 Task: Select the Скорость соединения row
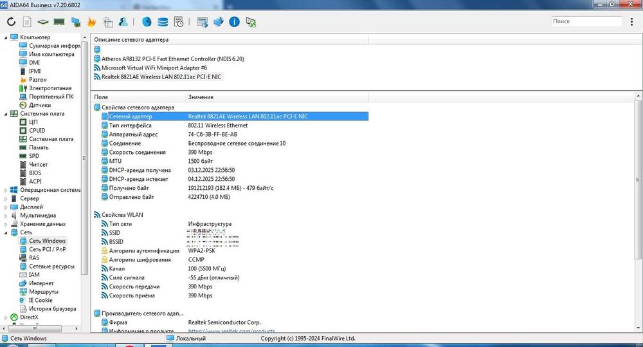[235, 153]
